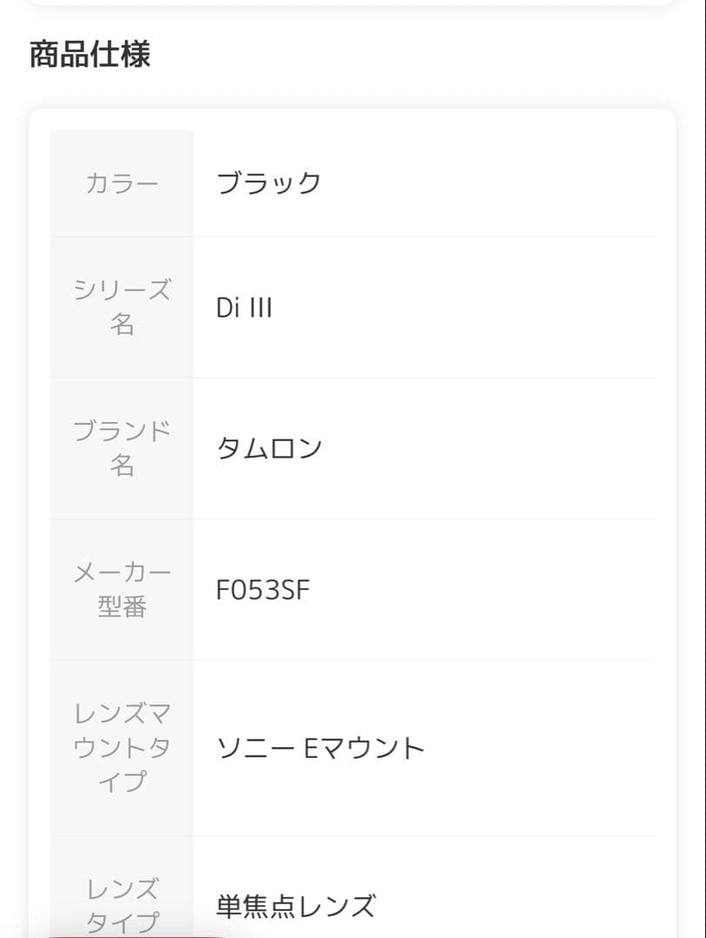Select the カラー label cell

tap(122, 183)
